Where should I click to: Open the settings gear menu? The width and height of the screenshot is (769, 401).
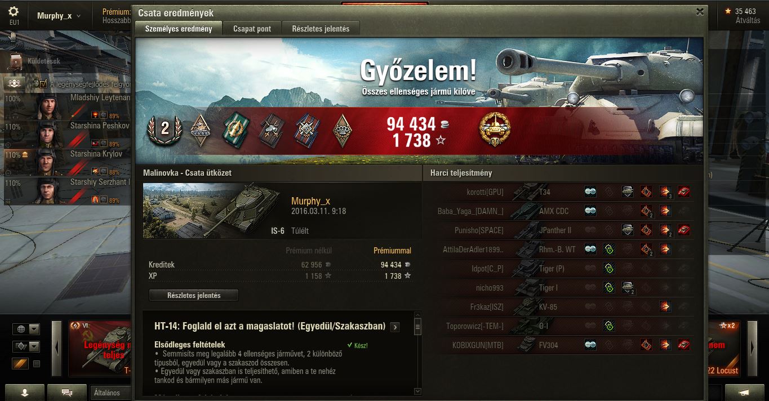(14, 11)
